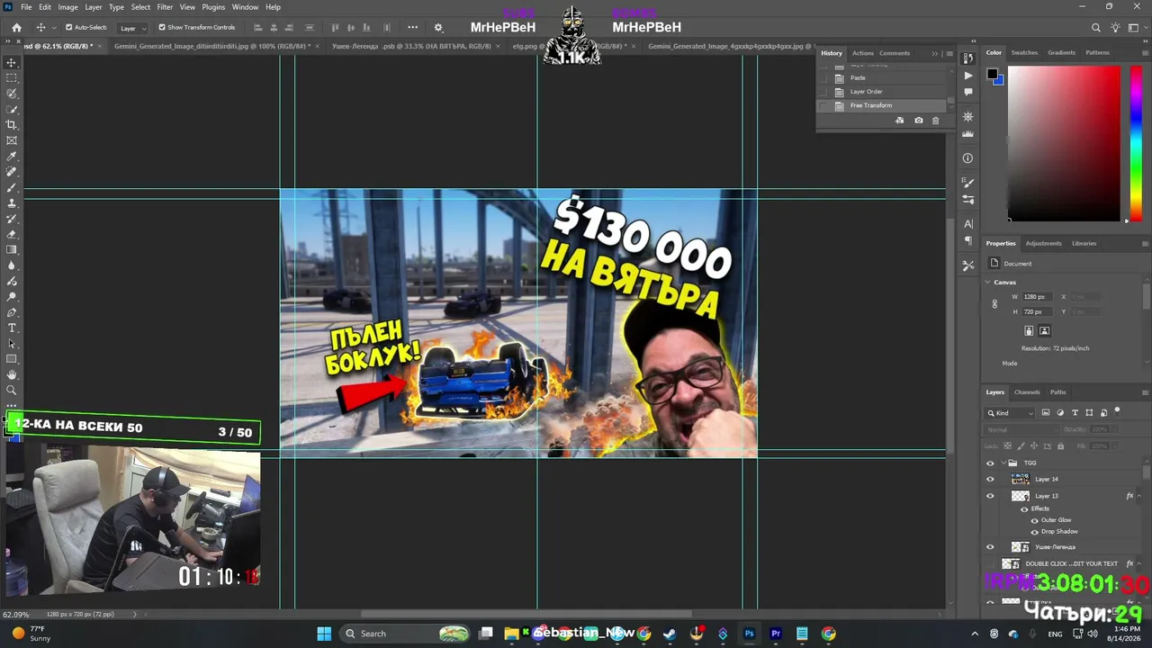Screen dimensions: 1152x648
Task: Delete current state in History panel
Action: click(x=935, y=121)
